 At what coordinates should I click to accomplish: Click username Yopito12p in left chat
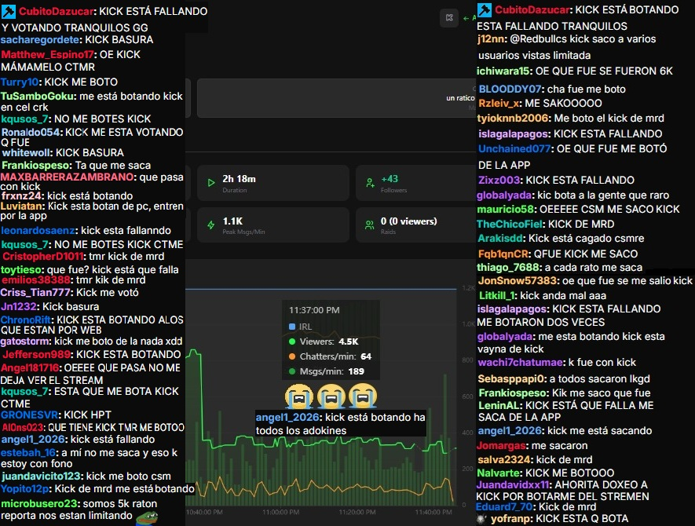click(x=25, y=489)
